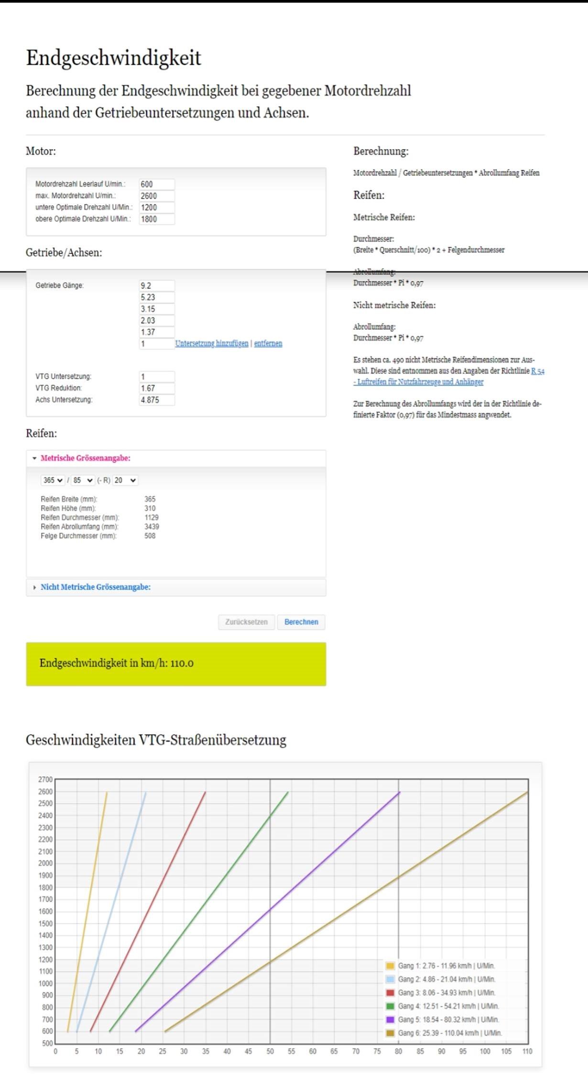The width and height of the screenshot is (588, 1080).
Task: Click the max. Motordrehzahl field showing 2600
Action: pos(157,196)
